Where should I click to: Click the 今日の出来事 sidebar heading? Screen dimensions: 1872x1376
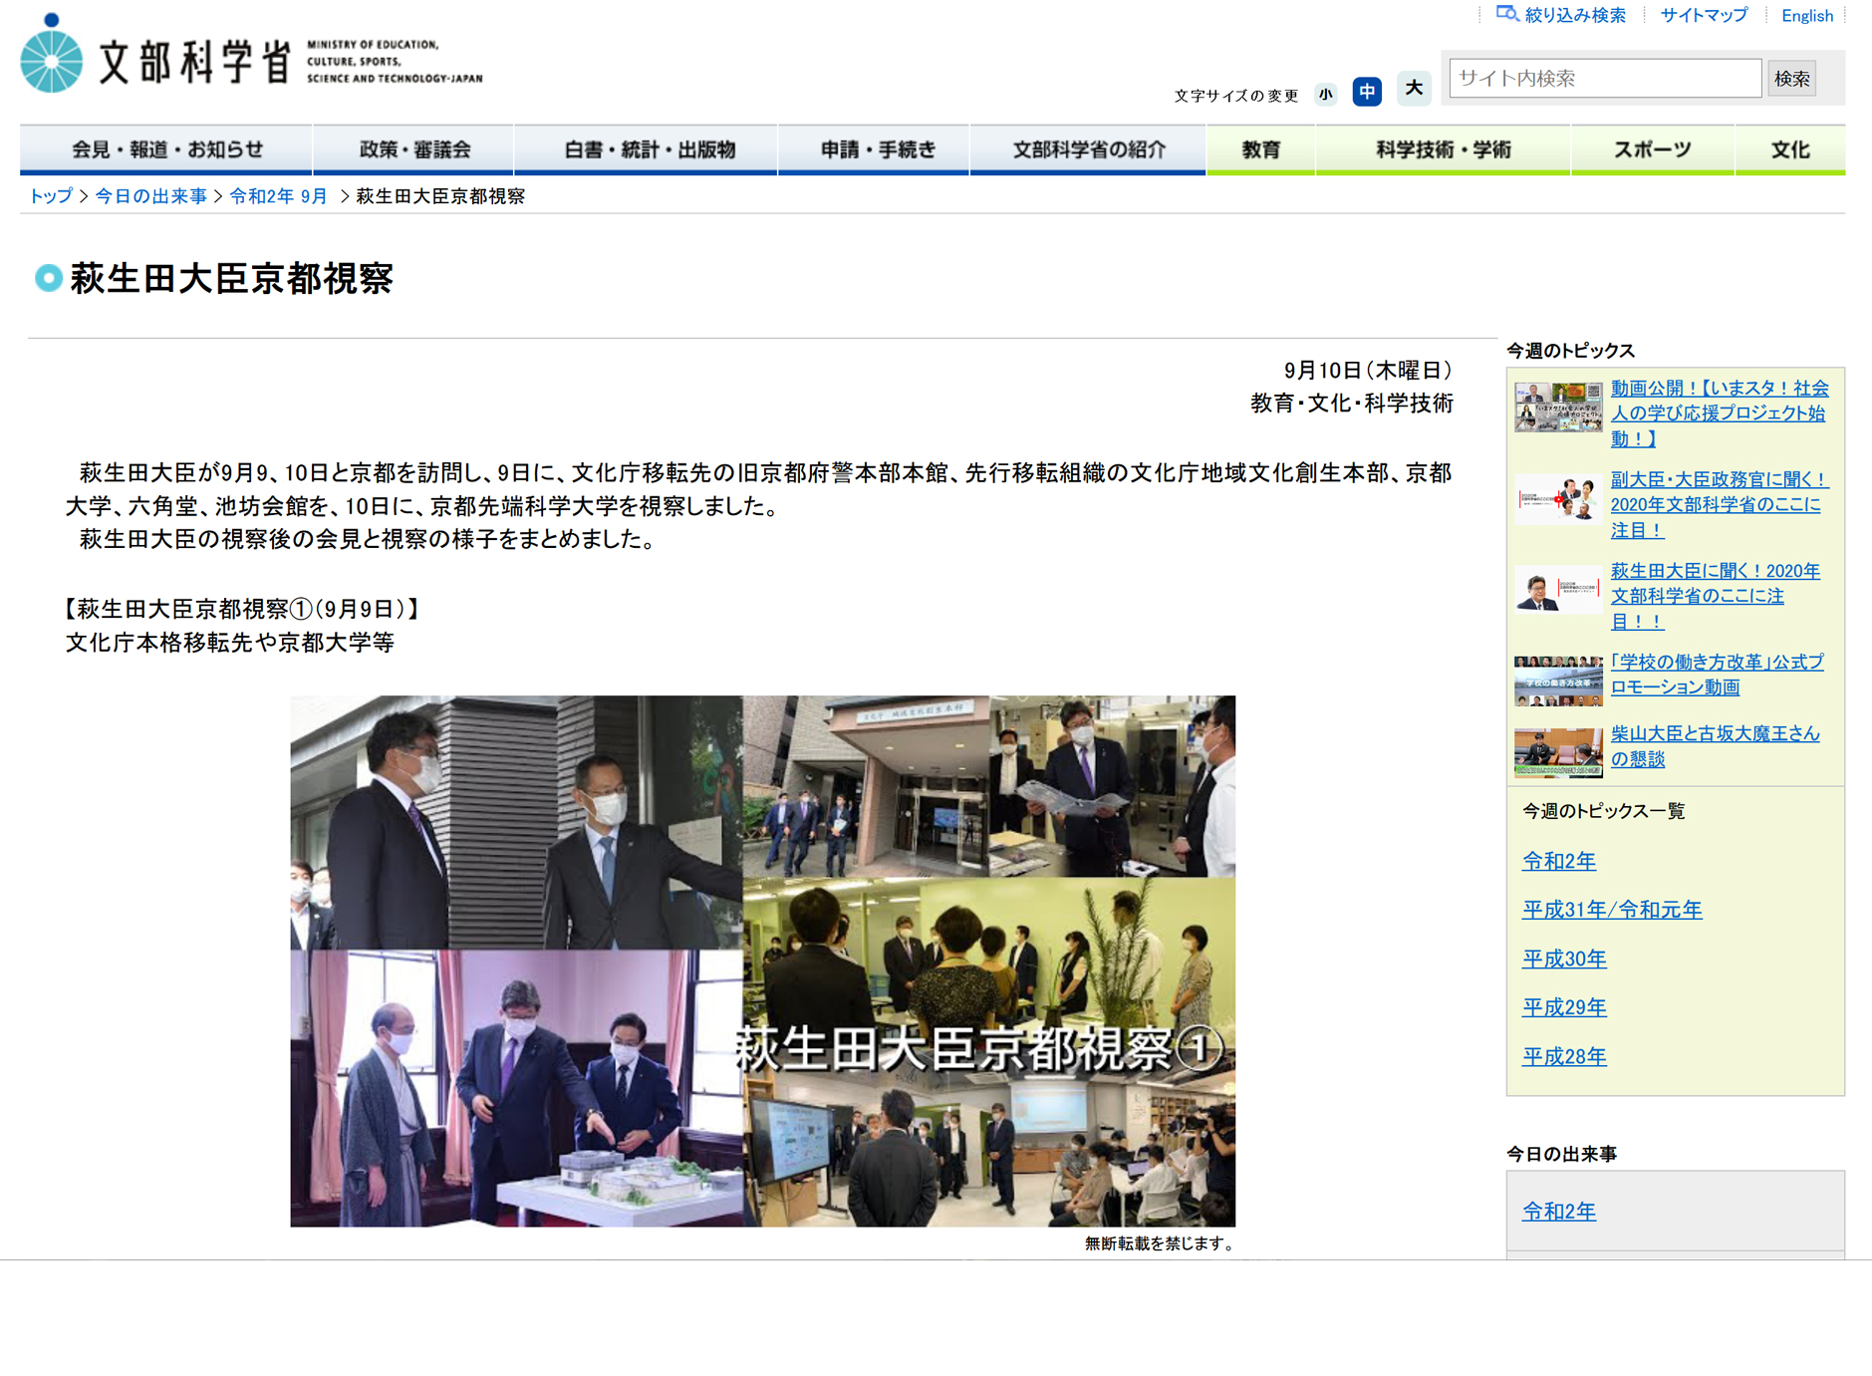click(x=1560, y=1154)
